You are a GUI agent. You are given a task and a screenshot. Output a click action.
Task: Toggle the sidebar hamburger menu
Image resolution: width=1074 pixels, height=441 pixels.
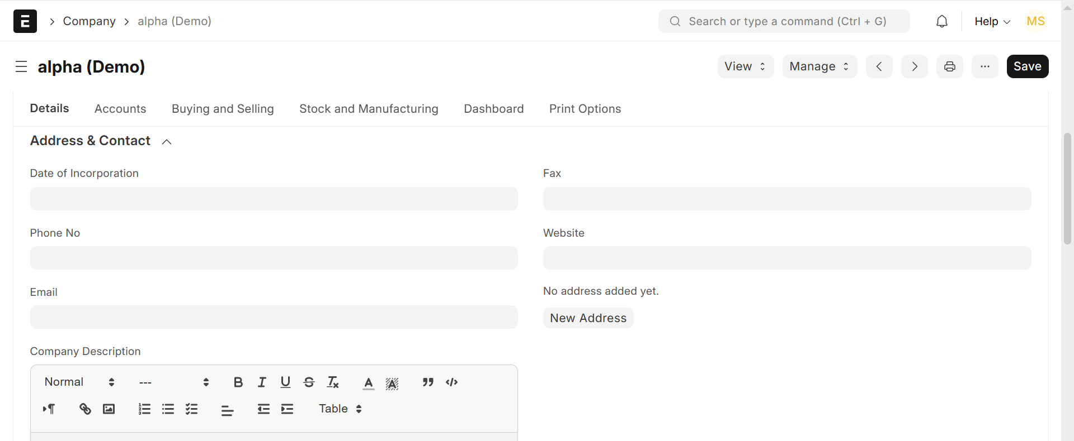(21, 66)
